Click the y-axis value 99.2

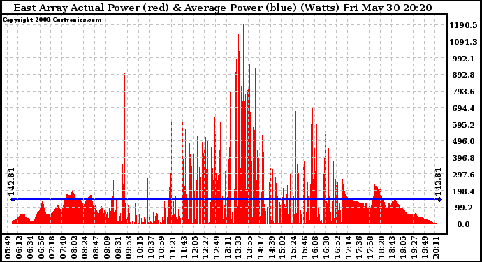point(464,208)
